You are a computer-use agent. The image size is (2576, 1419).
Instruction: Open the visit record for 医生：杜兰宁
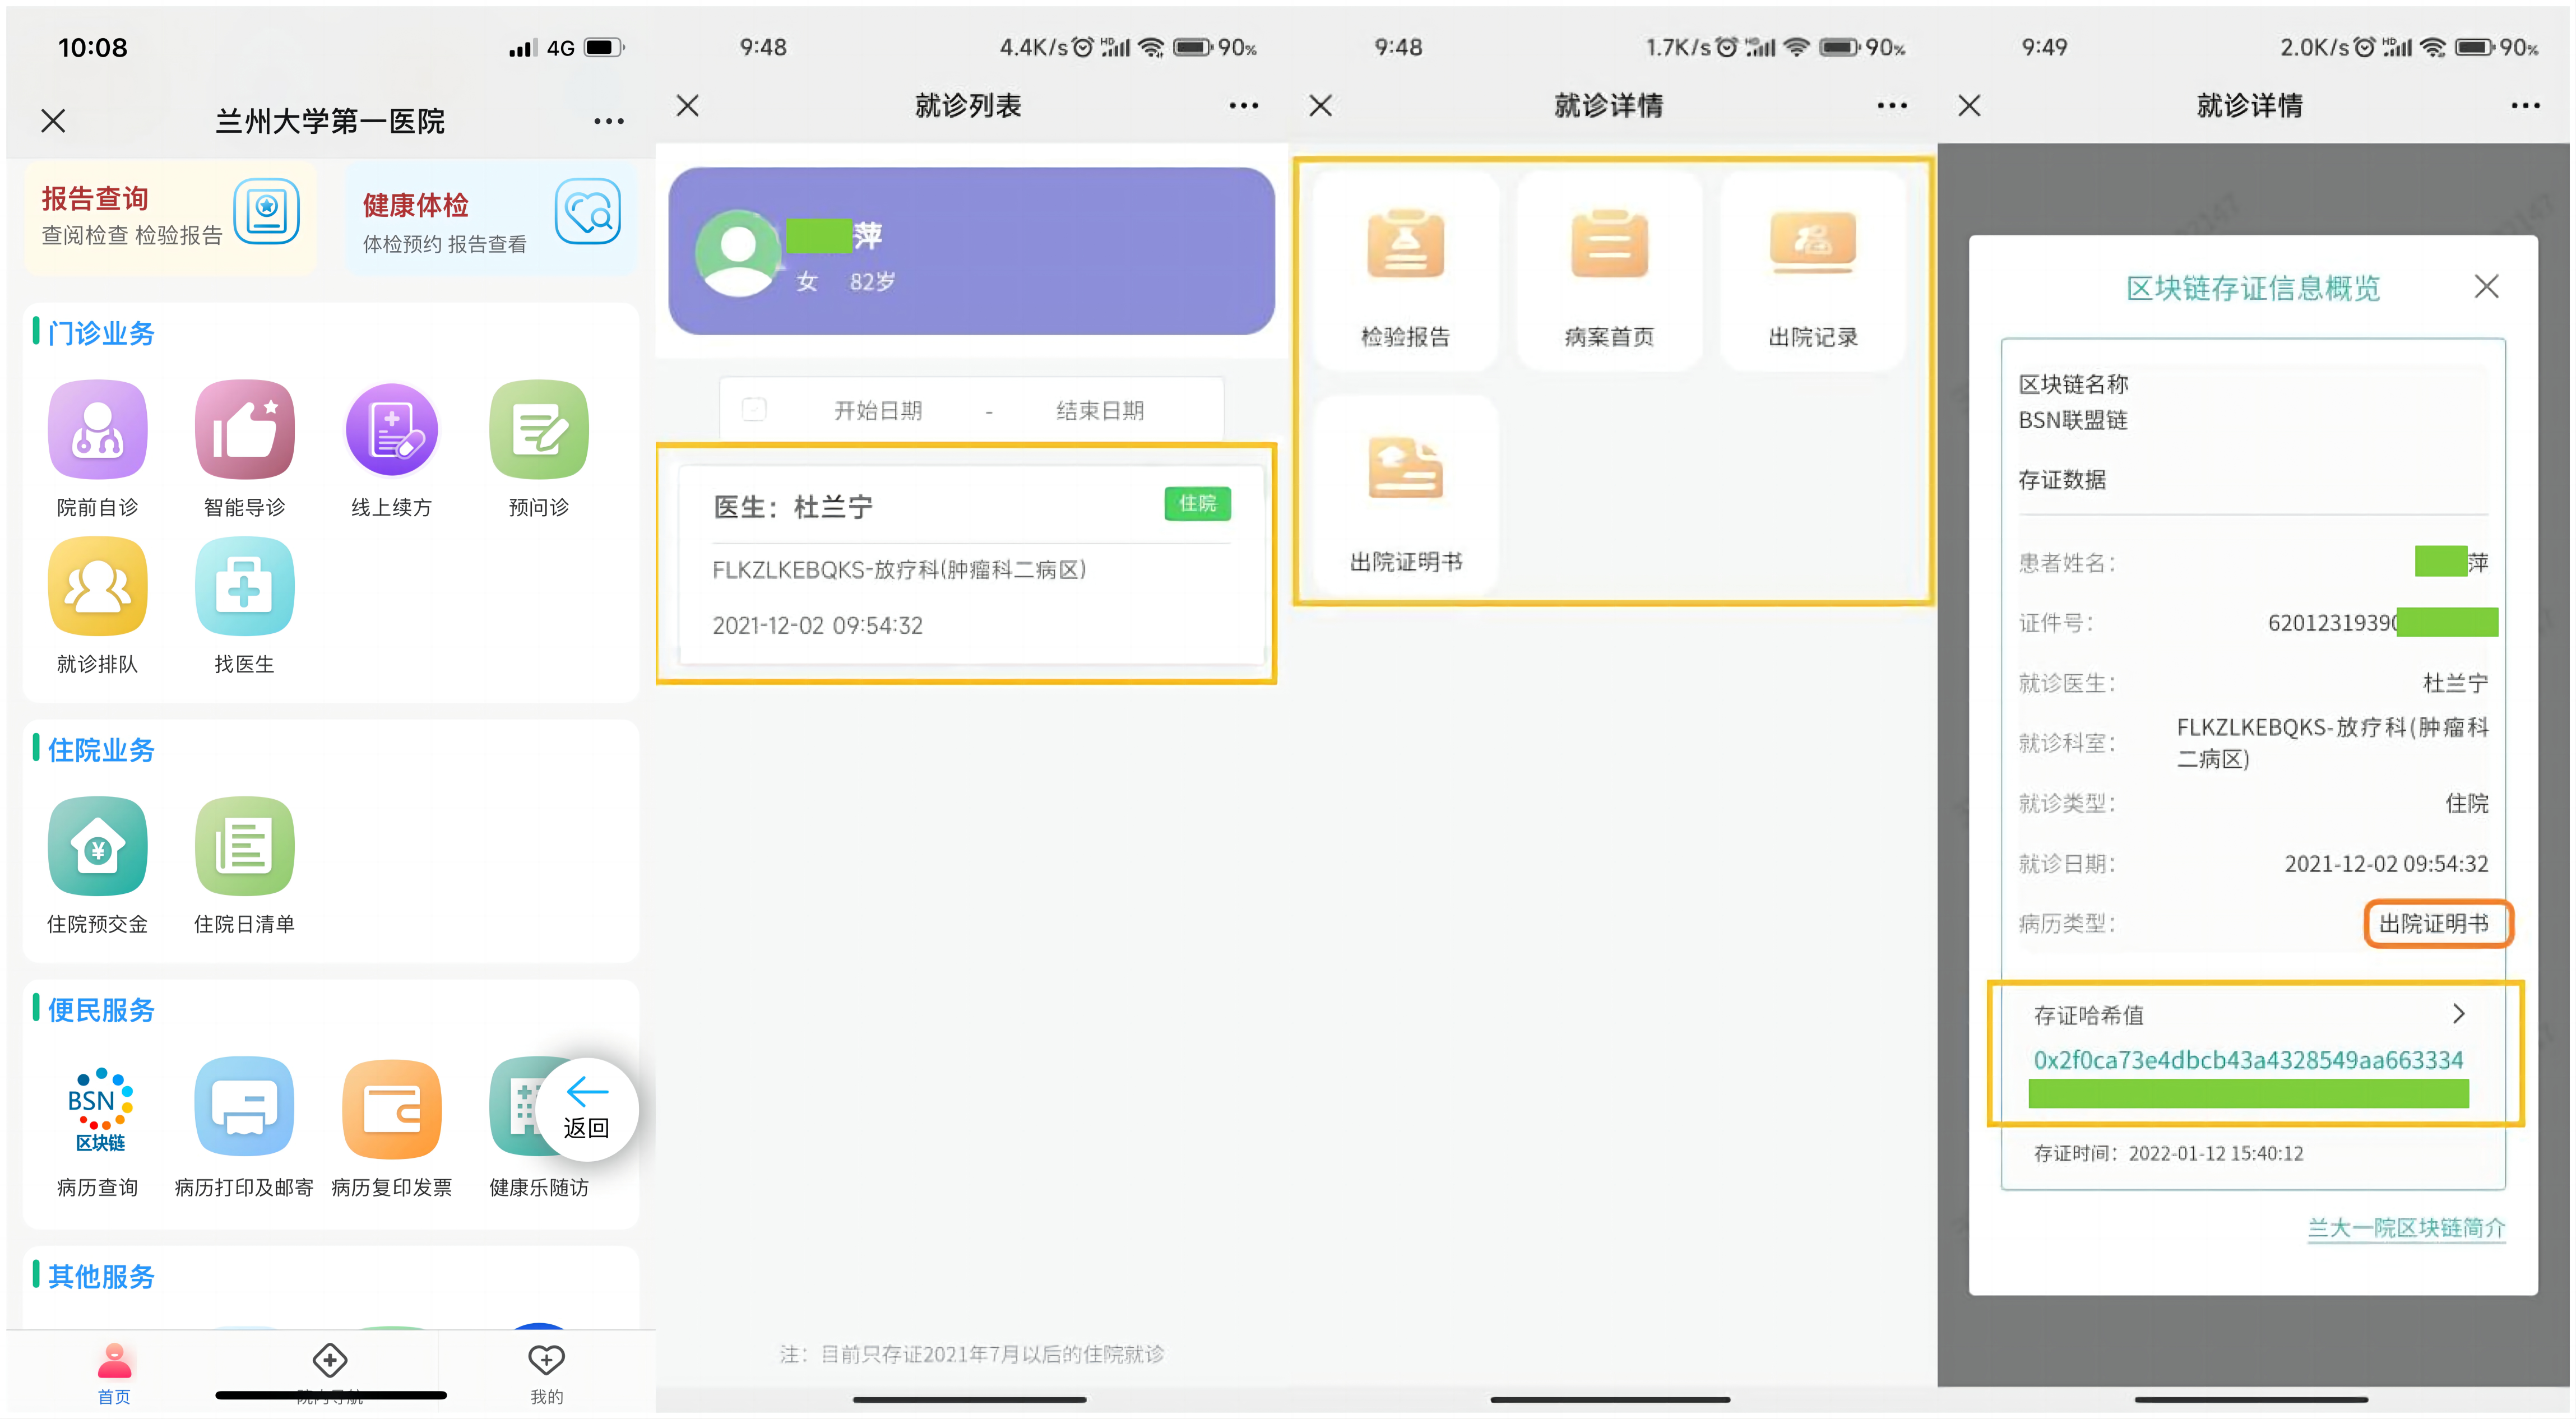(971, 564)
